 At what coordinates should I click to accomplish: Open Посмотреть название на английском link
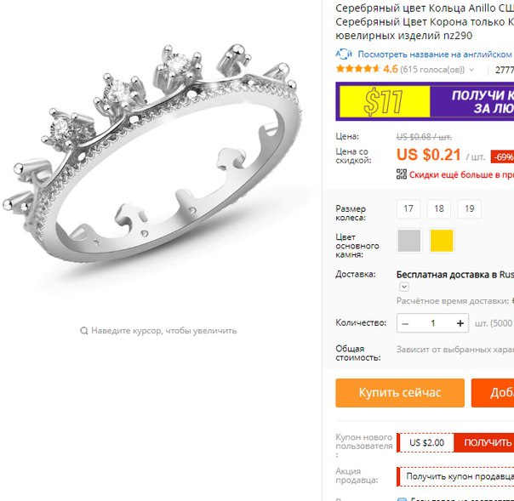[x=436, y=54]
